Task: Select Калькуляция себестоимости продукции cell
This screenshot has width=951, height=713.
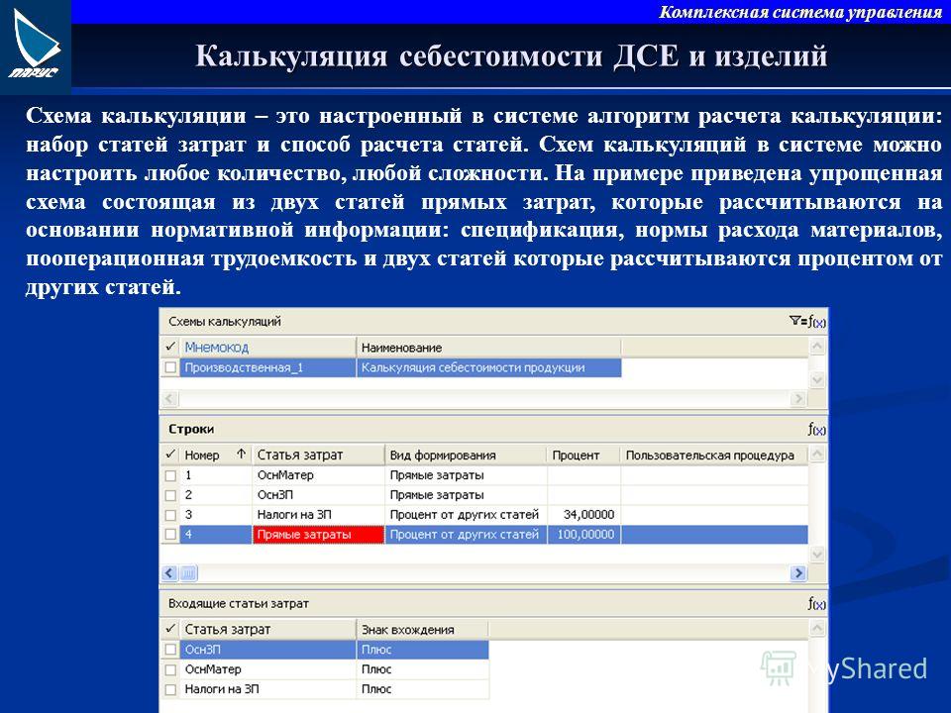Action: (x=488, y=367)
